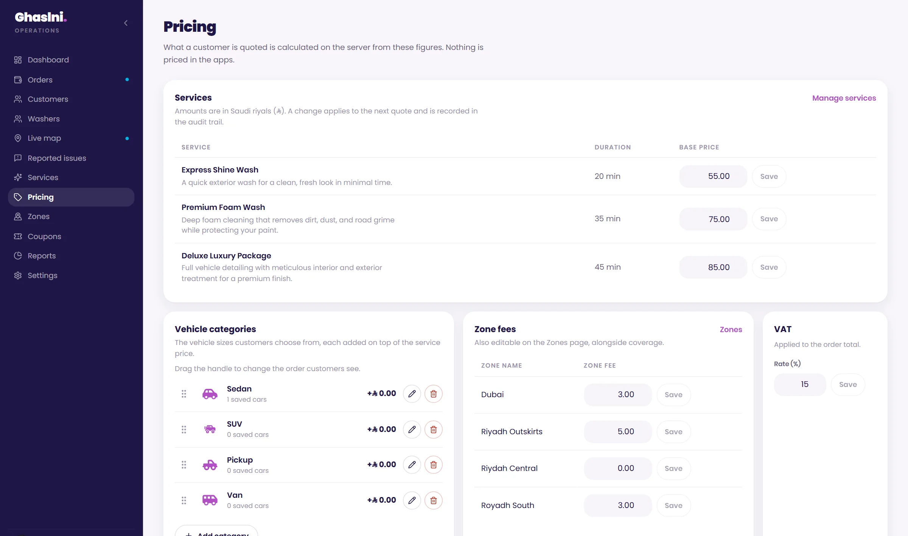Click the SUV vehicle icon
Image resolution: width=908 pixels, height=536 pixels.
[210, 429]
